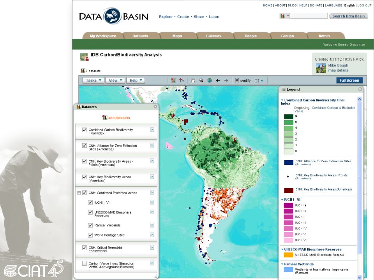Open options arrow for Critical Terrestrial Ecosystems

coord(152,247)
